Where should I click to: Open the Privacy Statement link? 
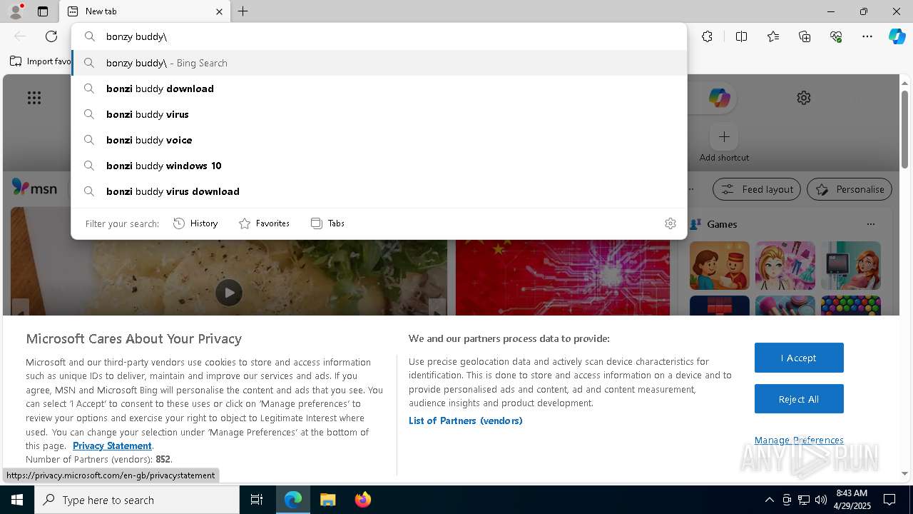click(112, 445)
